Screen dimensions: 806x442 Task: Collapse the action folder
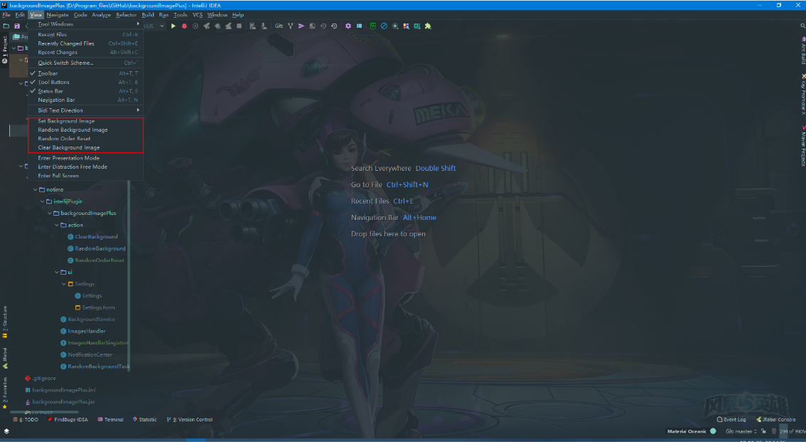click(x=56, y=225)
